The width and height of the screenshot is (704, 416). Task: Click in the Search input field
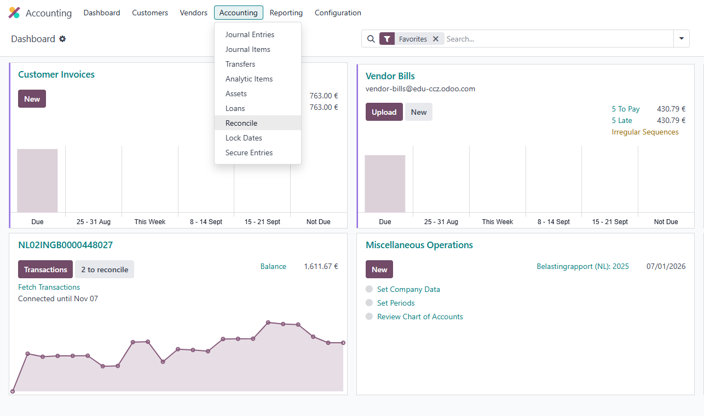click(556, 39)
